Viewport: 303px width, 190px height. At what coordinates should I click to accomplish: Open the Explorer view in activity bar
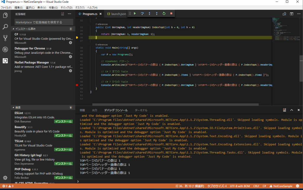(x=5, y=15)
